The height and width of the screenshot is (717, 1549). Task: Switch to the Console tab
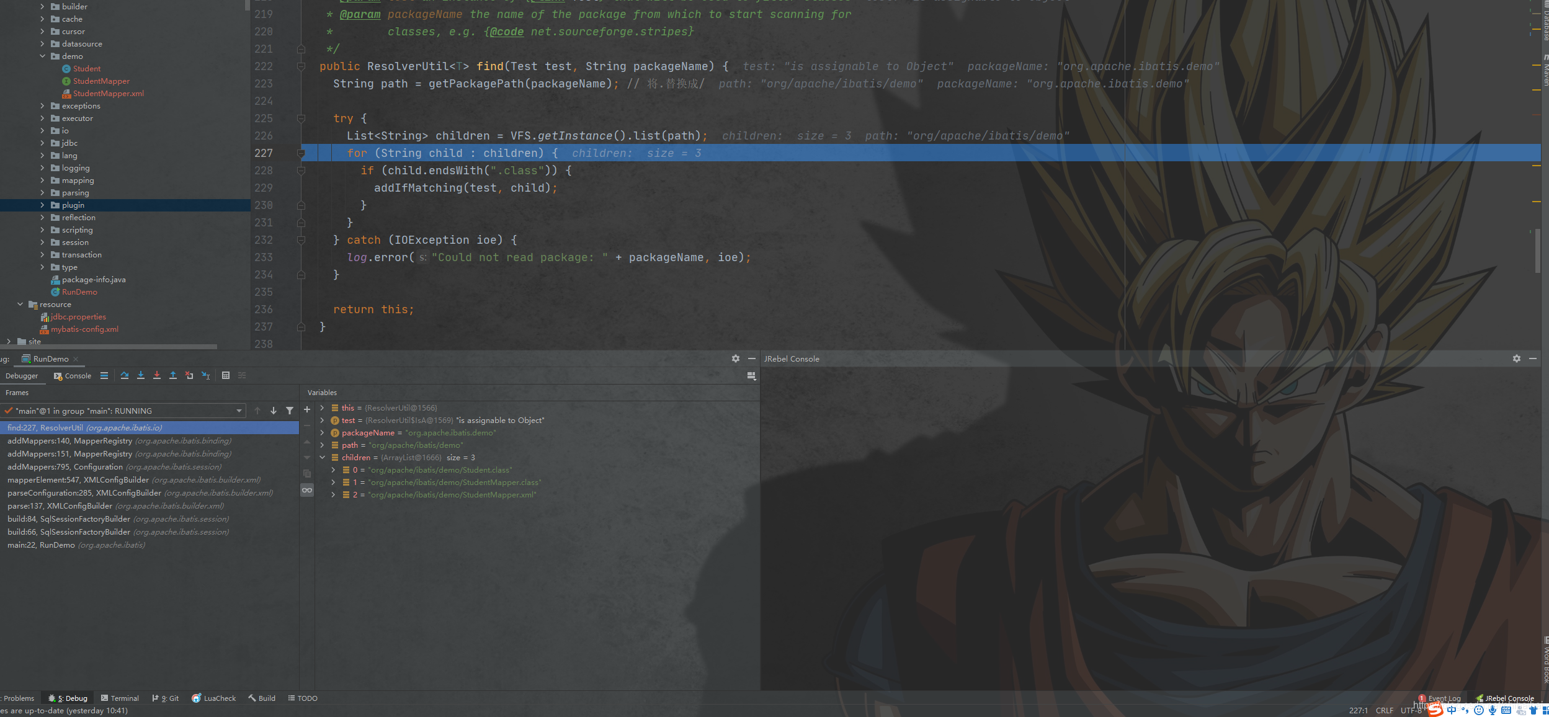(73, 376)
